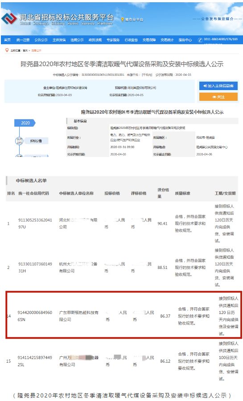Screen dimensions: 243x401
Task: Click the rank 15 cell
Action: [8, 361]
